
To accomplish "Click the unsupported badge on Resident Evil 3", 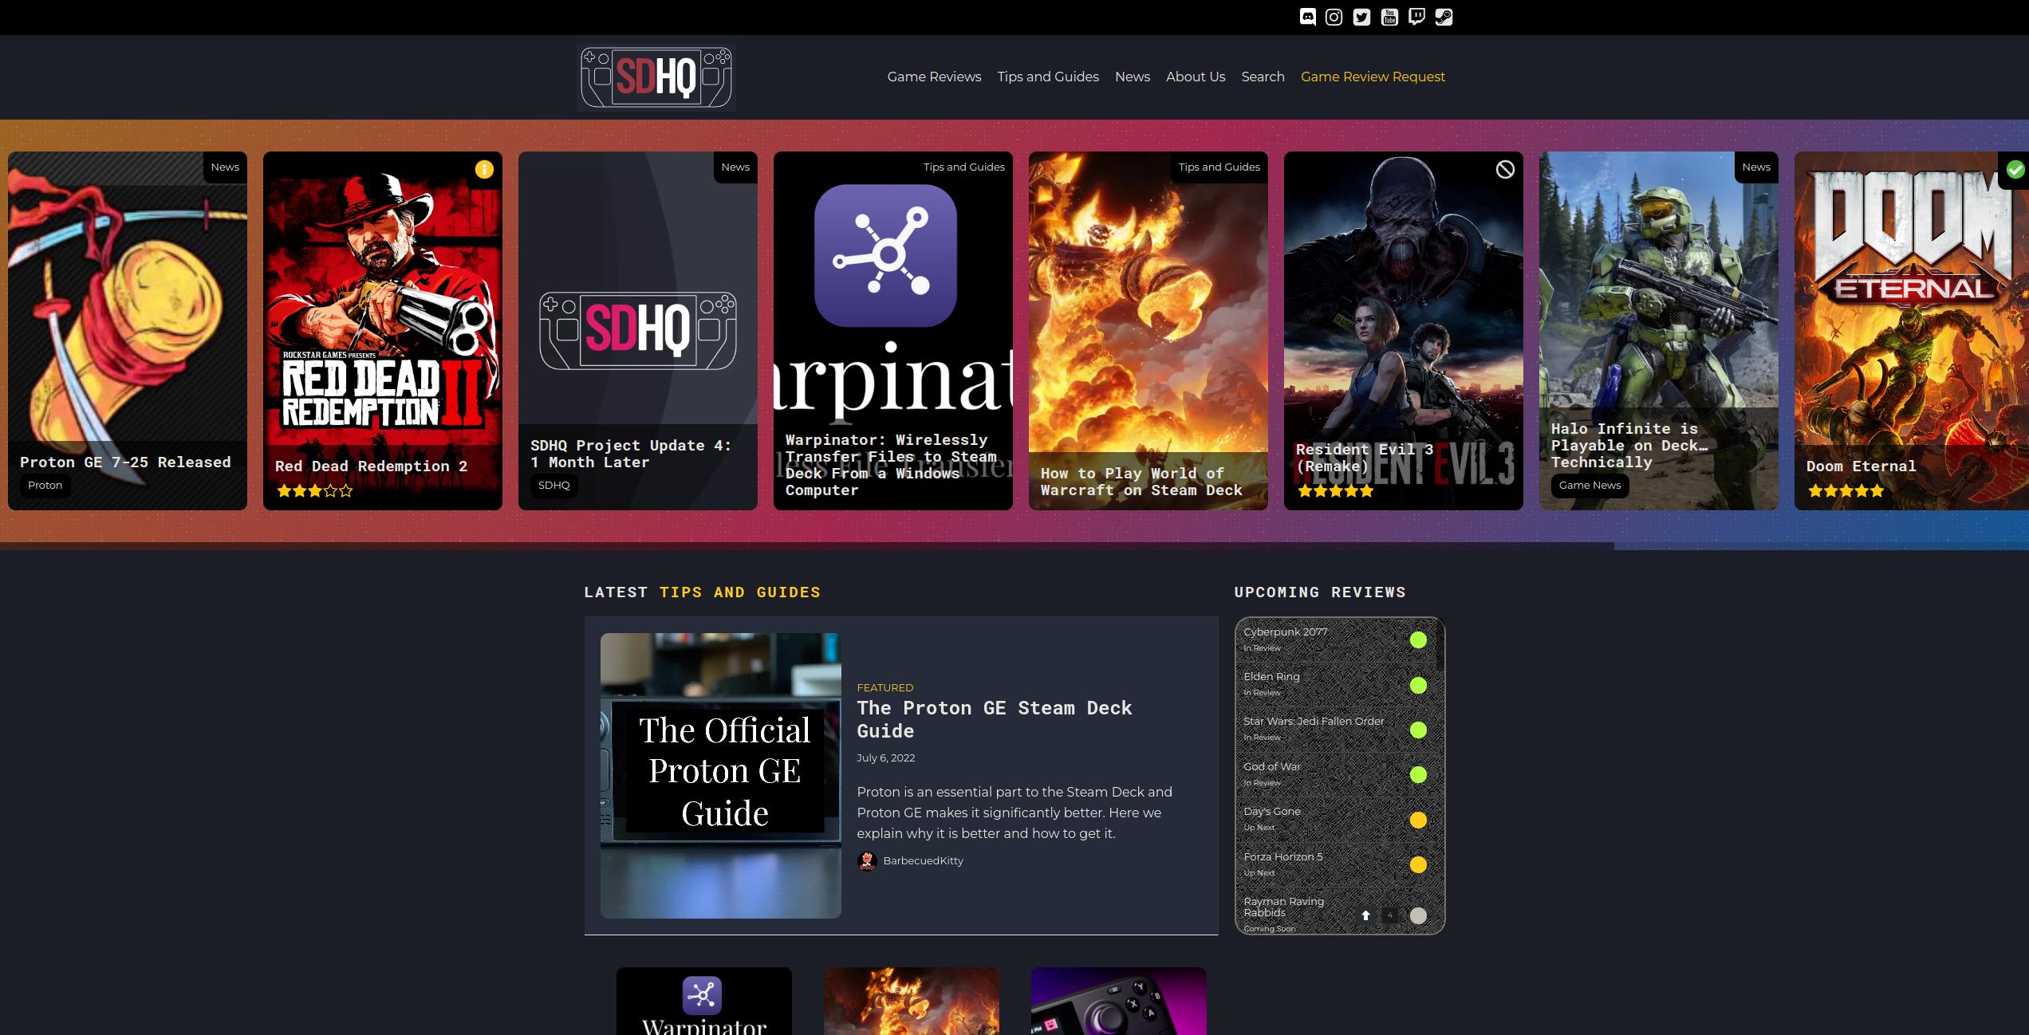I will tap(1505, 169).
